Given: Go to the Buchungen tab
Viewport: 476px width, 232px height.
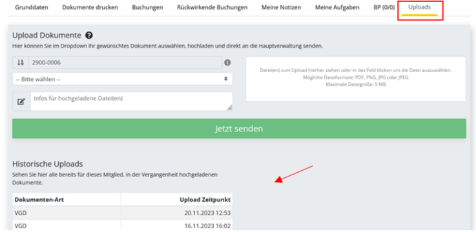Looking at the screenshot, I should [147, 7].
